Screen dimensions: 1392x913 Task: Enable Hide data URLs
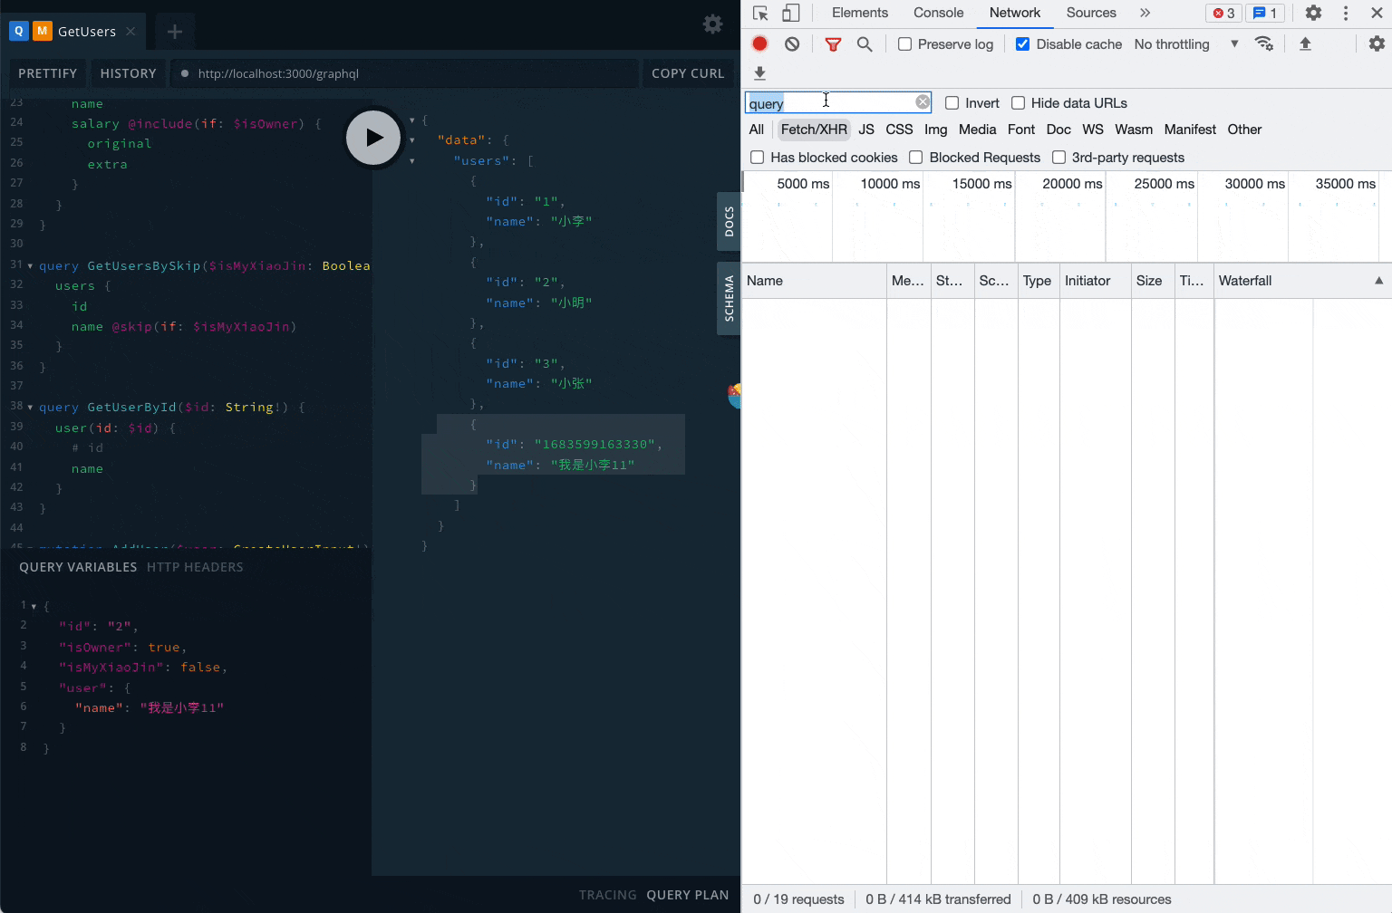point(1018,103)
